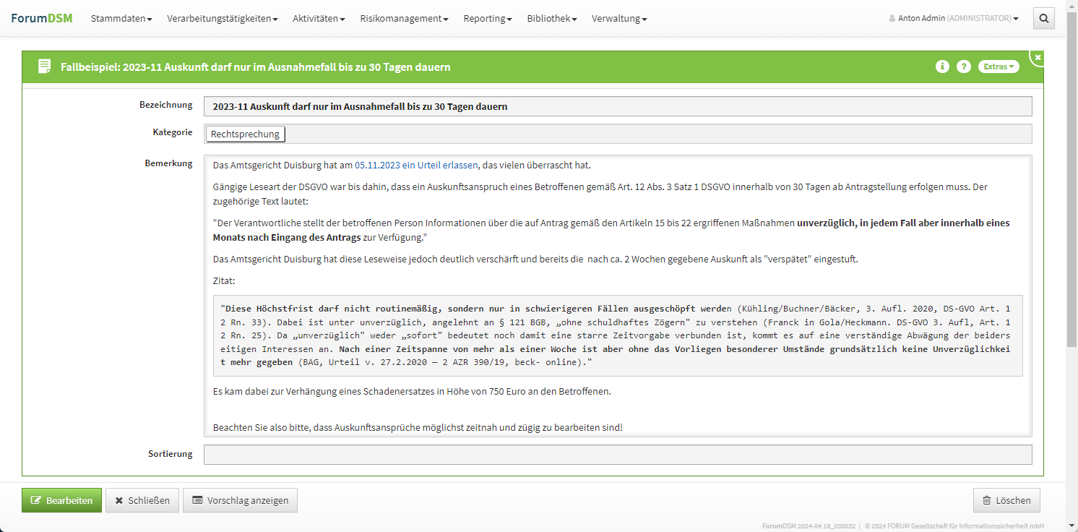The height and width of the screenshot is (532, 1078).
Task: Click the search magnifier icon
Action: (1043, 19)
